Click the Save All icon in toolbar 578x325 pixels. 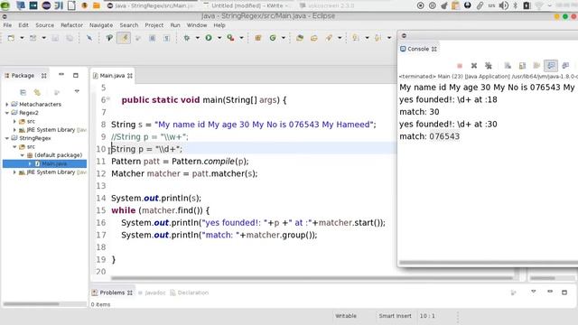[70, 38]
